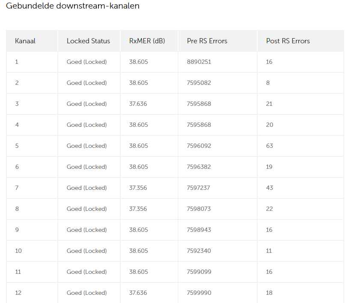The image size is (351, 303).
Task: Click the RxMER (dB) column header
Action: (x=147, y=41)
